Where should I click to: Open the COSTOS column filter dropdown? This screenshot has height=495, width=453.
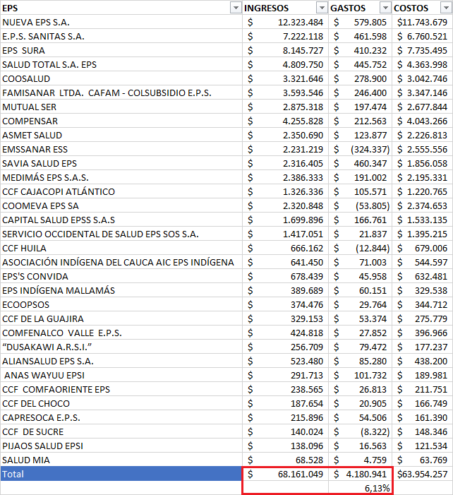click(446, 8)
